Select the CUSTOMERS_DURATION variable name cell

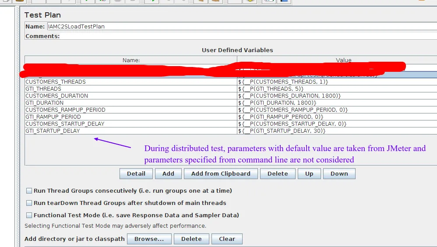[x=131, y=95]
